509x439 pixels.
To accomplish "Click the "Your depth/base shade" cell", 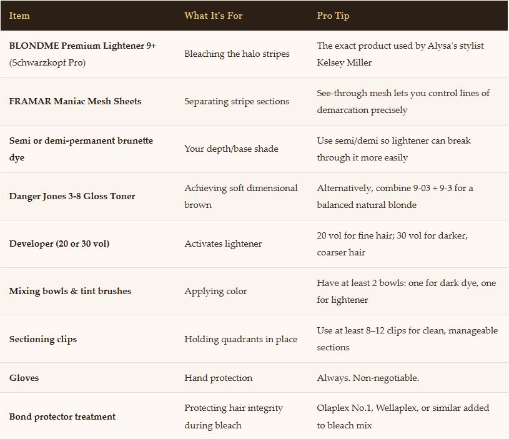I will click(x=231, y=149).
